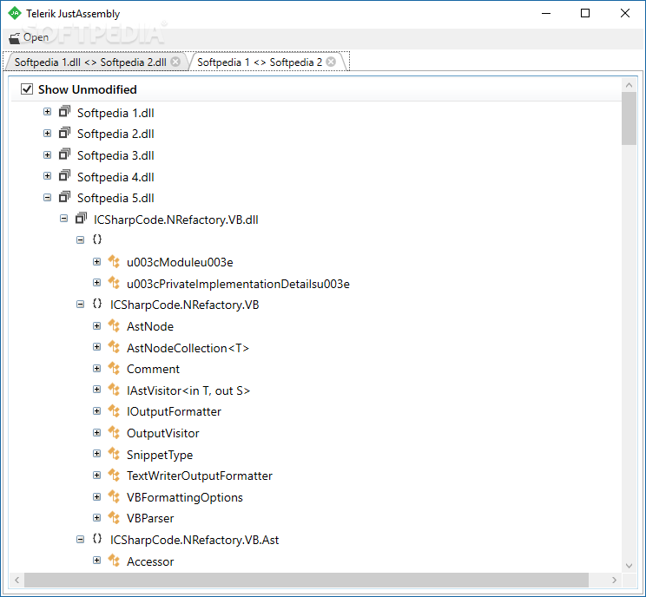Select the IOutputFormatter tree item
646x597 pixels.
click(174, 411)
